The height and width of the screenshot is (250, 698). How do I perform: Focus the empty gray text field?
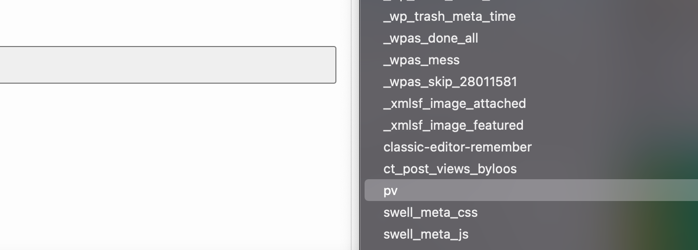[168, 65]
